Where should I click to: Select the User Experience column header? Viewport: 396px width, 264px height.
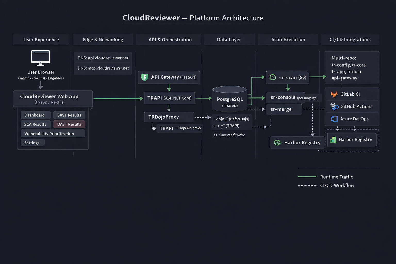(x=41, y=39)
